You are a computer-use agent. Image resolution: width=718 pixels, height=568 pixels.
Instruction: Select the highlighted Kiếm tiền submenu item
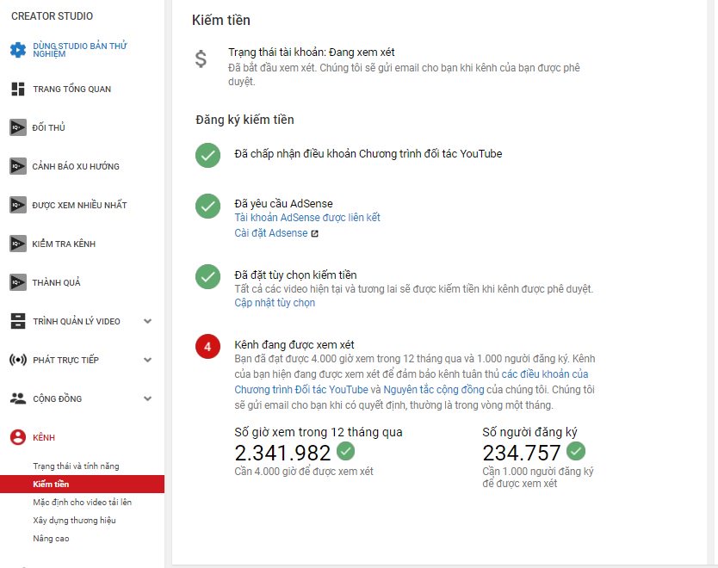[x=82, y=485]
